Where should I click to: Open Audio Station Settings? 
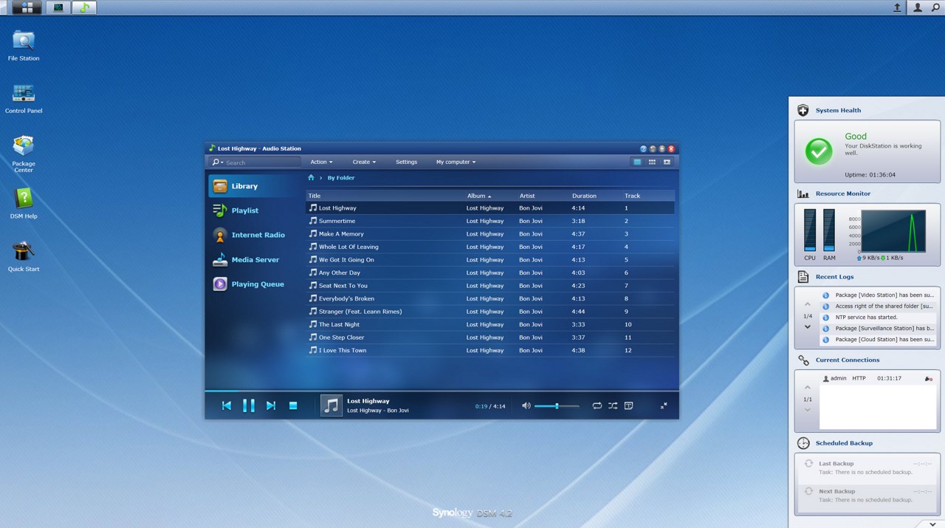pyautogui.click(x=406, y=162)
